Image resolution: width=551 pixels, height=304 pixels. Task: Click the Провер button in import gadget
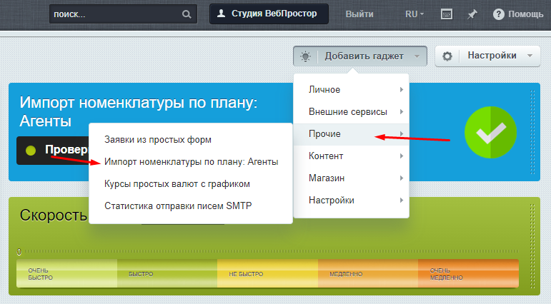coord(53,151)
